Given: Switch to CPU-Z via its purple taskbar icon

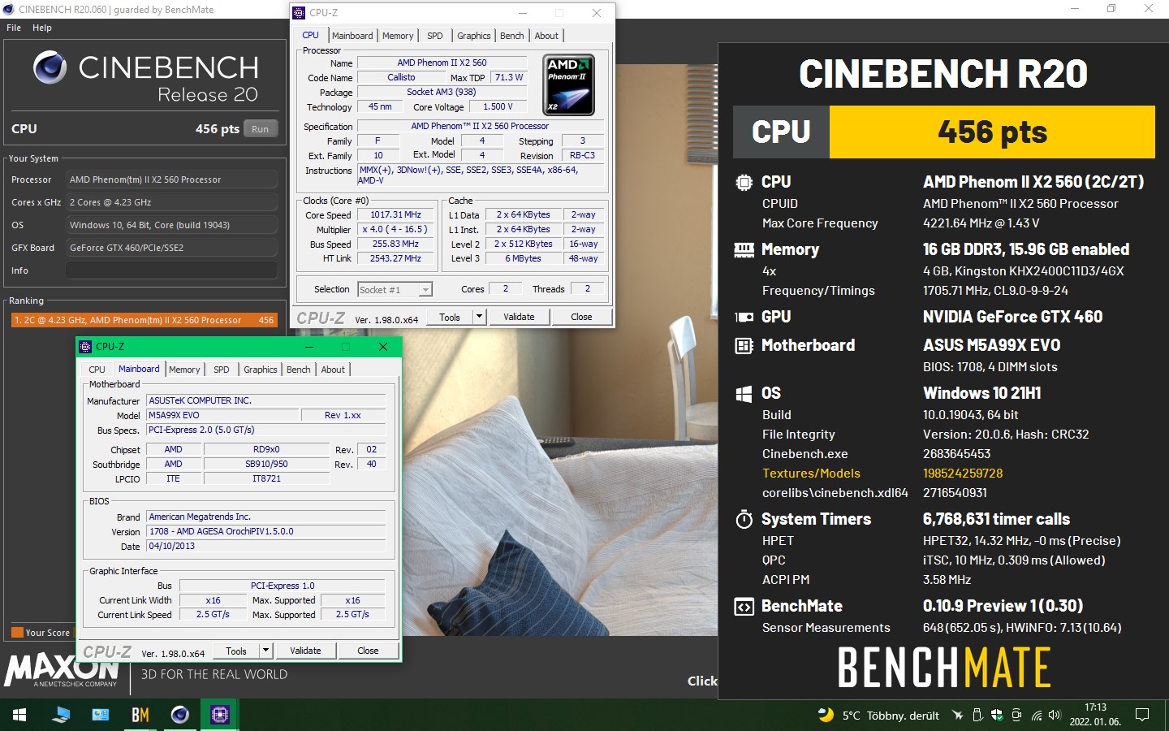Looking at the screenshot, I should (219, 715).
